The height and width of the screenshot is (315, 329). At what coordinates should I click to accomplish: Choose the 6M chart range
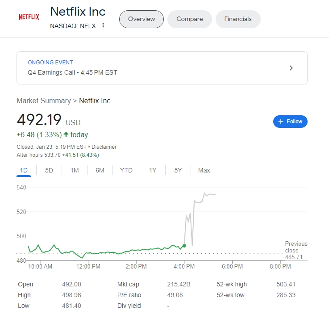click(100, 170)
